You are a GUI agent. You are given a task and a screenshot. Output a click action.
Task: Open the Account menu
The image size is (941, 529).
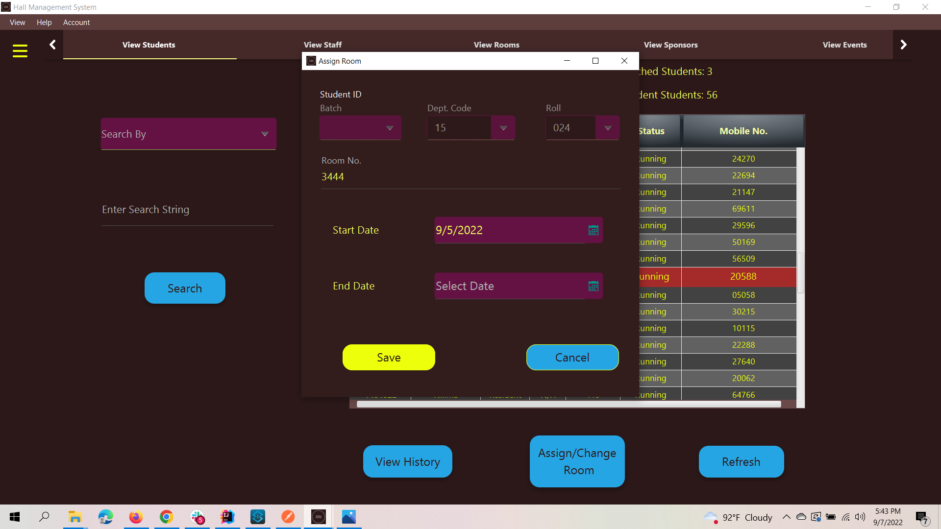pos(76,23)
